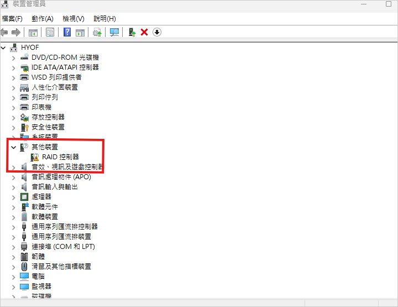398x307 pixels.
Task: Click the 監視器 monitor icon
Action: pyautogui.click(x=24, y=287)
